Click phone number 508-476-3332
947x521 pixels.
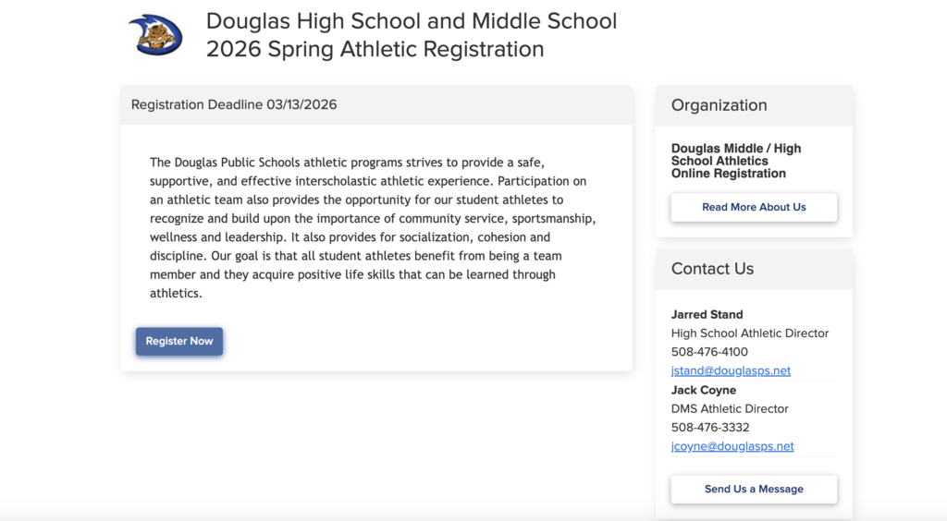point(709,428)
